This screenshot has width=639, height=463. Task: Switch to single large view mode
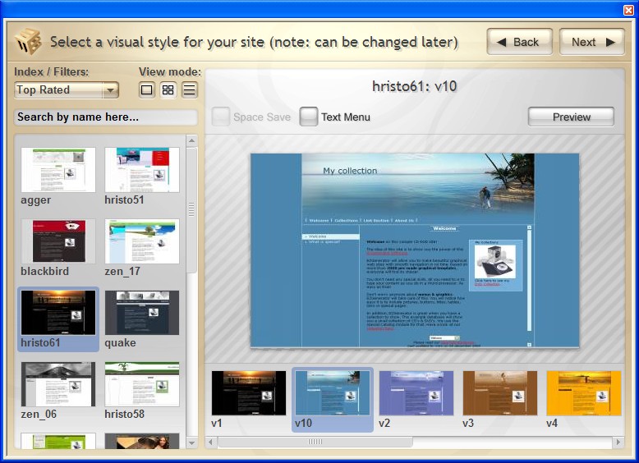click(x=147, y=90)
